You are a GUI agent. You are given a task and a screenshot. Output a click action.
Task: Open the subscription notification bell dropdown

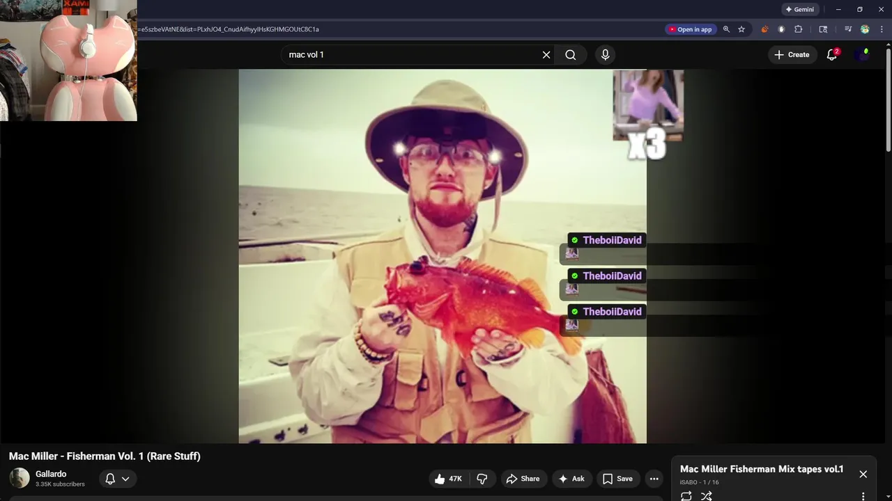click(x=117, y=479)
